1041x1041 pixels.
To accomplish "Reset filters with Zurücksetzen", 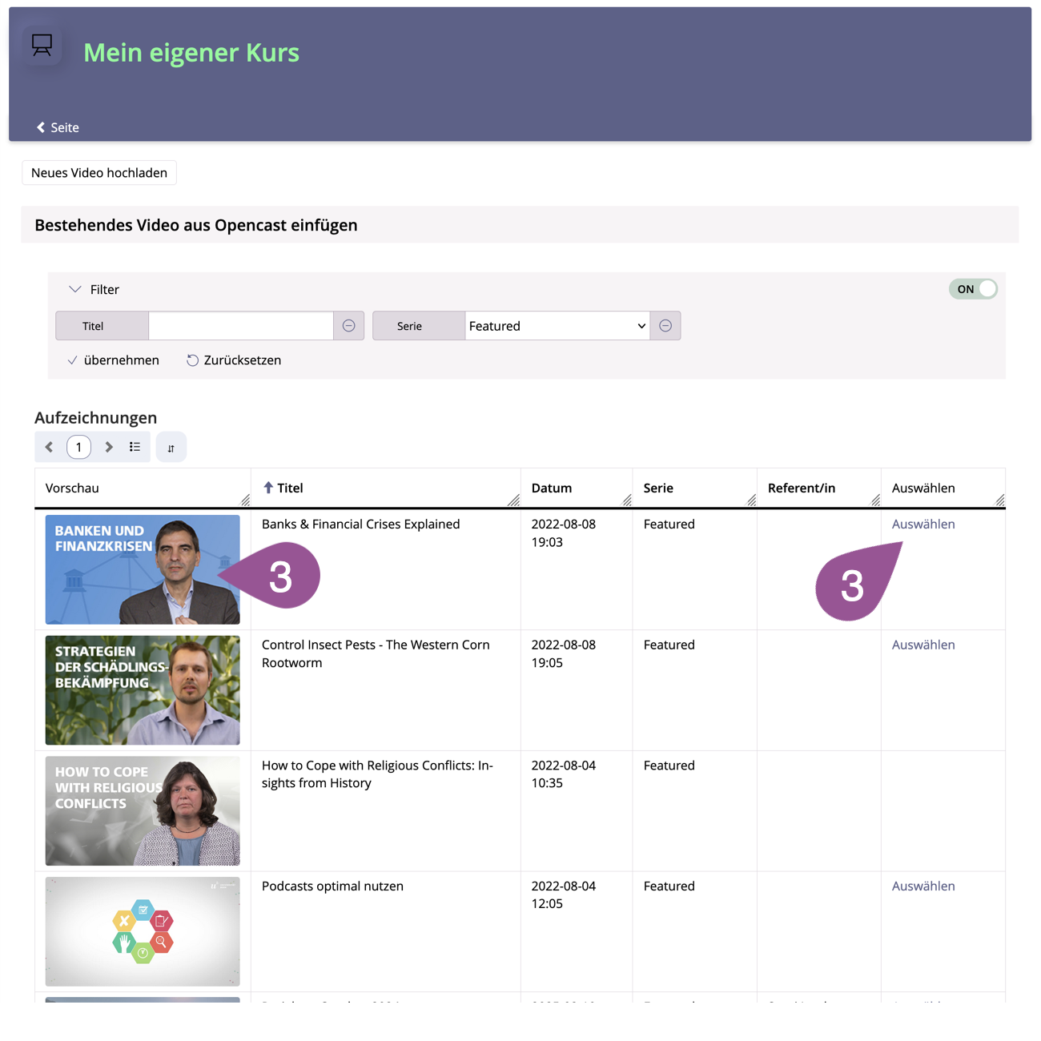I will 234,360.
